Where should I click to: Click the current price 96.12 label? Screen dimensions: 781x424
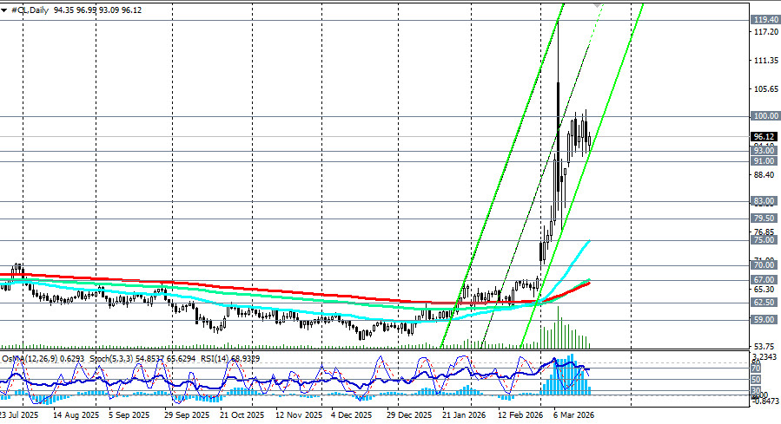(764, 137)
